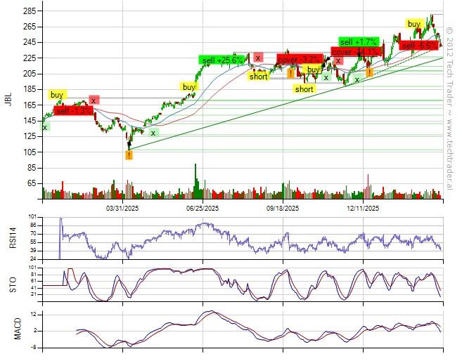This screenshot has width=462, height=361.
Task: Select the RSI14 indicator label
Action: tap(13, 238)
